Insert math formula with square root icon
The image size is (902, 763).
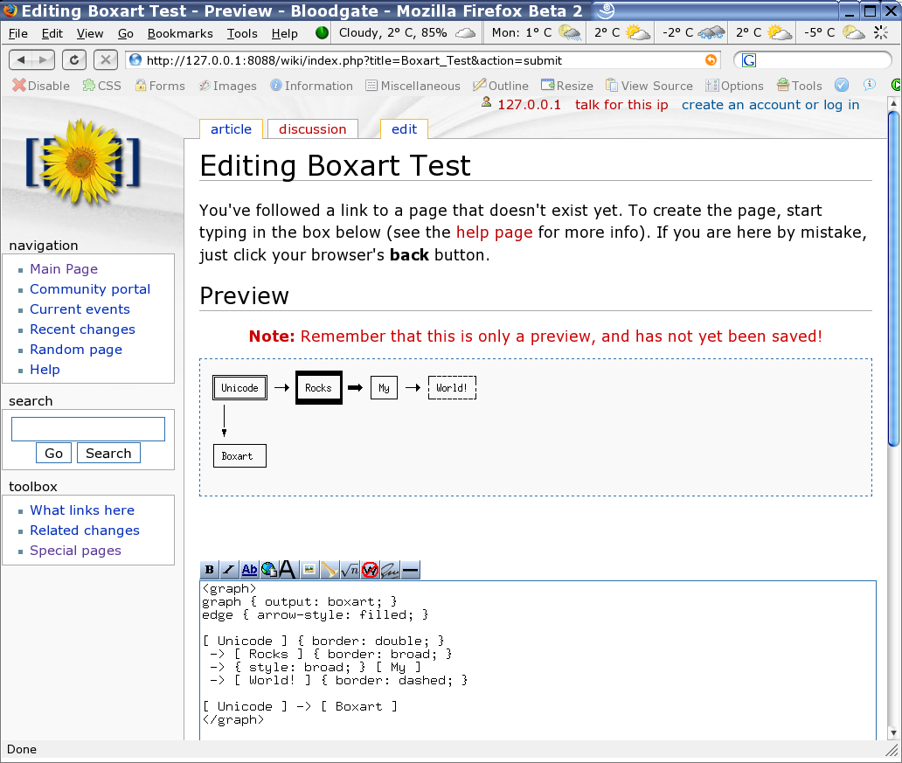tap(350, 570)
